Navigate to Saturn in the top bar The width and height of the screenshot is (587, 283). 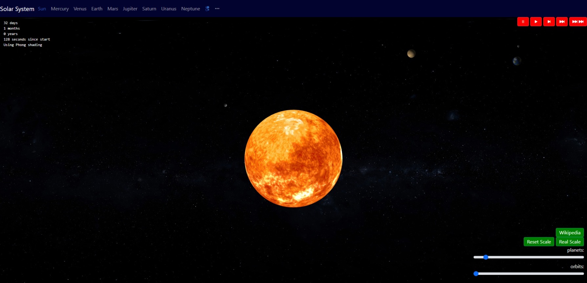point(149,9)
